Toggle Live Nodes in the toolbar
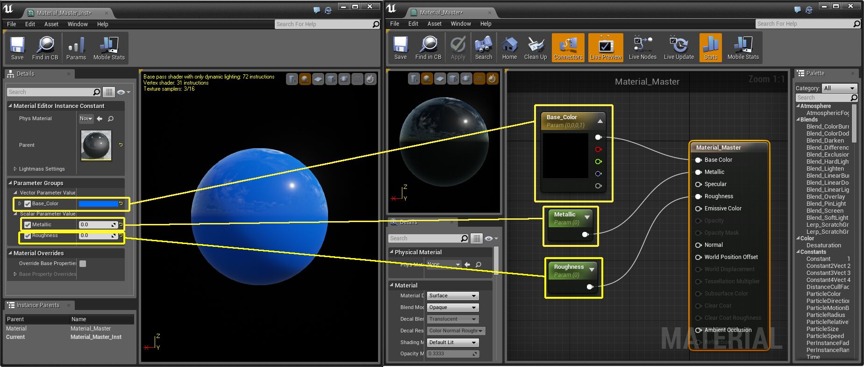 click(x=642, y=48)
